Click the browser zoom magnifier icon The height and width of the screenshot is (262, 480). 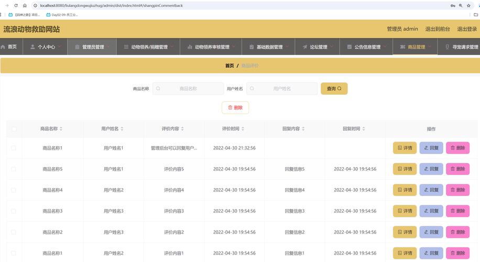coord(461,5)
